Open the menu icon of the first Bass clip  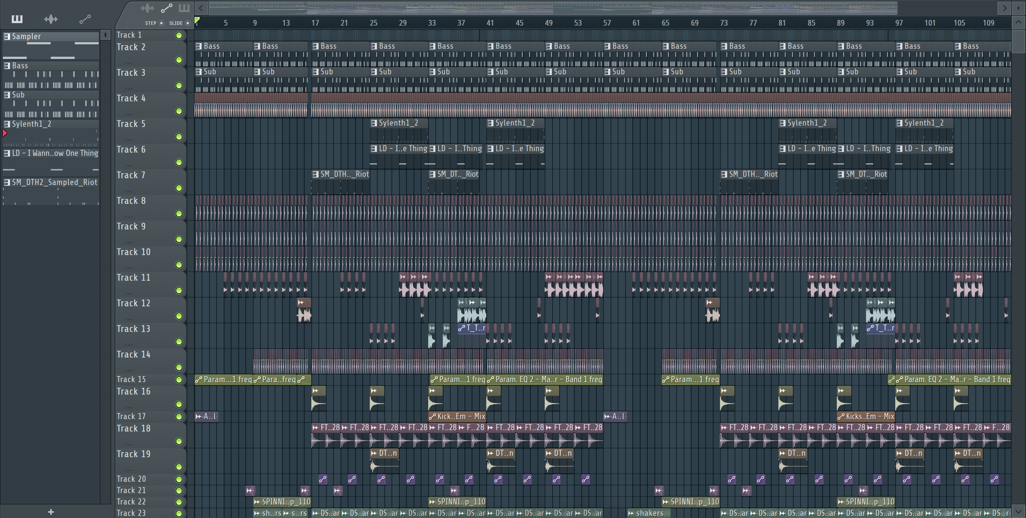198,46
